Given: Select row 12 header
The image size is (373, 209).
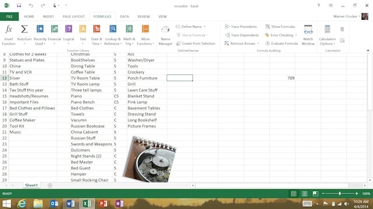Looking at the screenshot, I should pos(4,78).
